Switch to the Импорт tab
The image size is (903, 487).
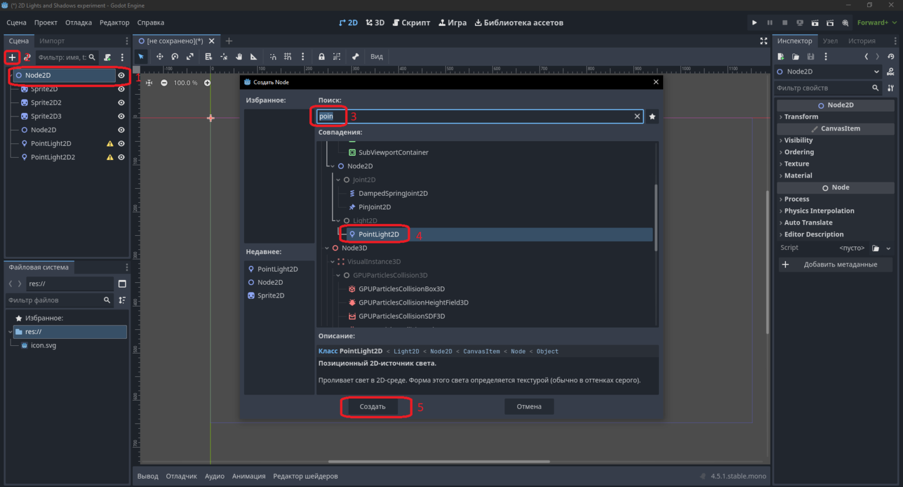52,41
